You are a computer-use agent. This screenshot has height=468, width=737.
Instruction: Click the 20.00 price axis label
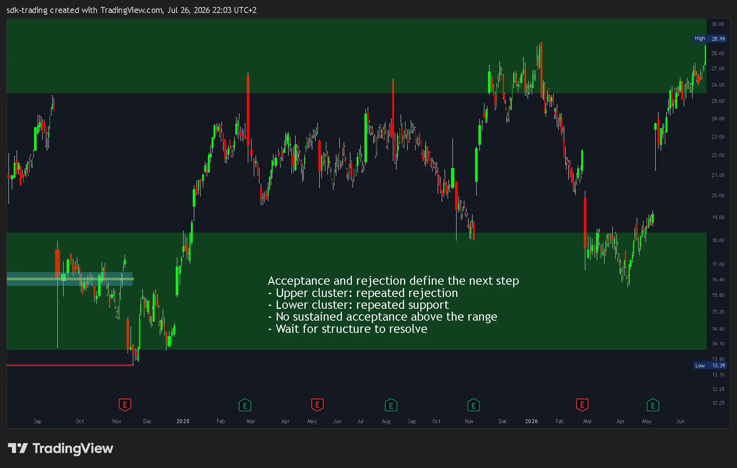tap(718, 195)
